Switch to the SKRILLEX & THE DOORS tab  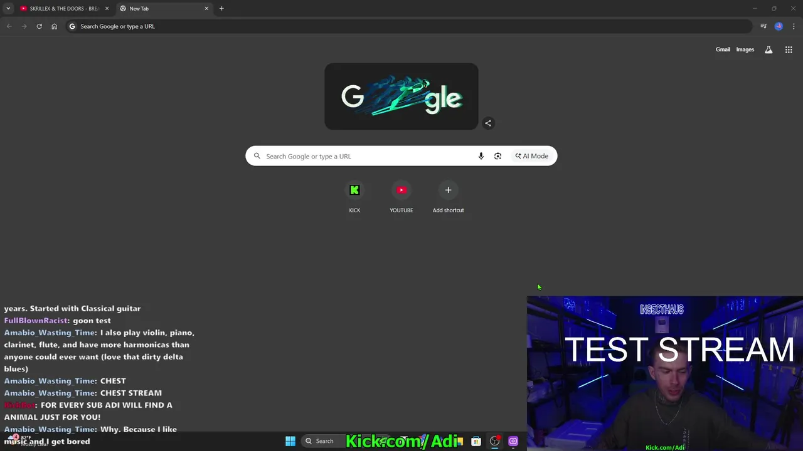point(63,9)
